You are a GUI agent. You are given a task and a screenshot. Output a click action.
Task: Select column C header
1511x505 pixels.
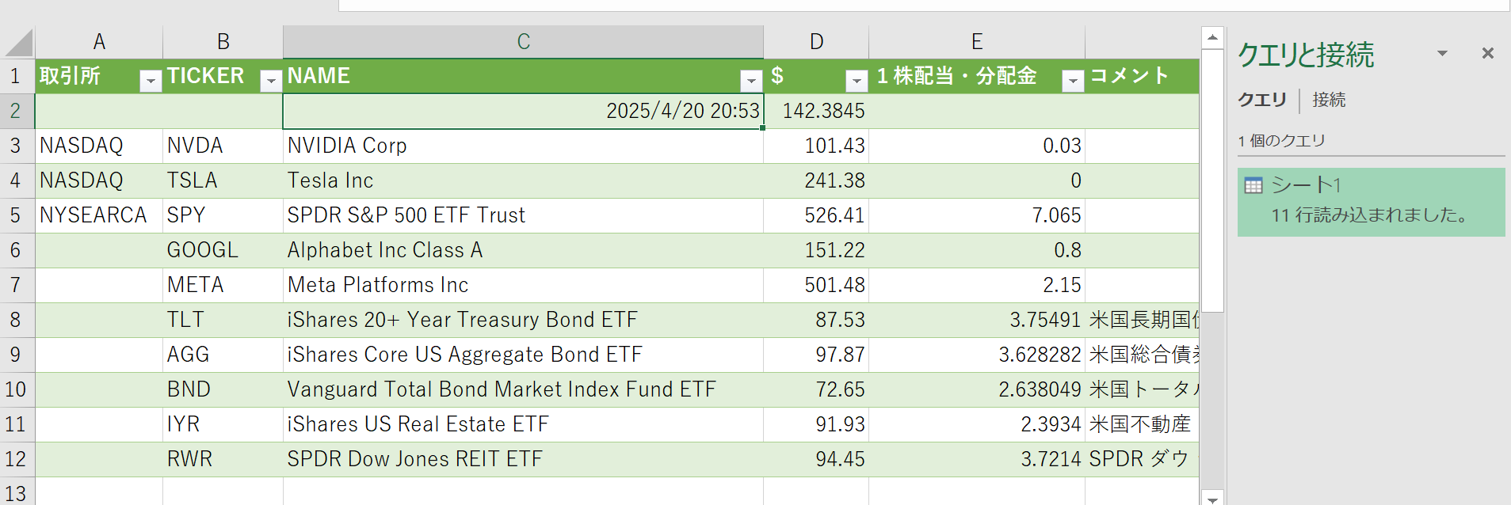(x=523, y=42)
